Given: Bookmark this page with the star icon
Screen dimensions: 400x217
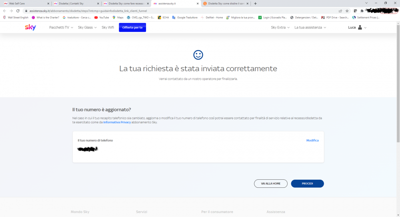Looking at the screenshot, I should pyautogui.click(x=347, y=11).
